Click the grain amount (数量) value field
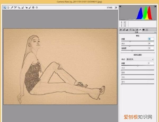 (151, 39)
